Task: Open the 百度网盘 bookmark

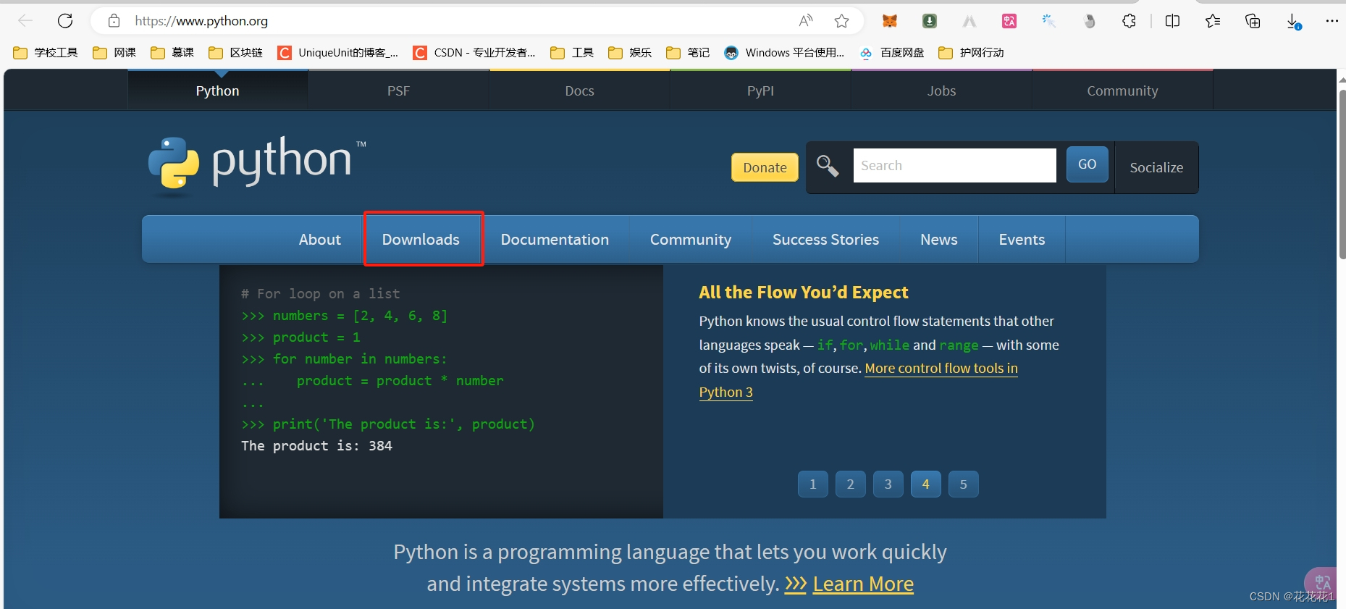Action: (x=892, y=53)
